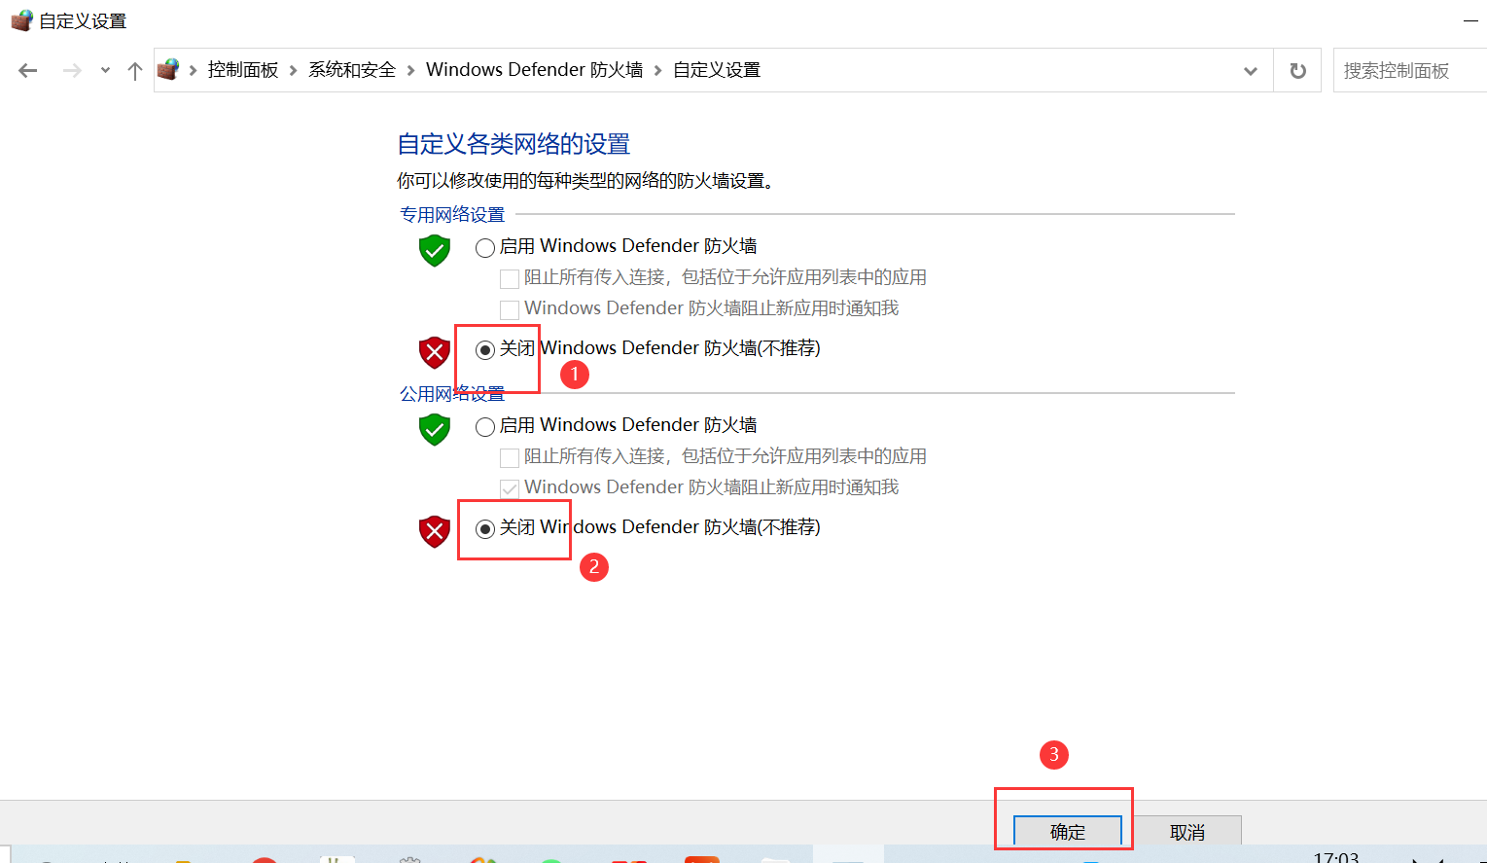Expand chevron before 控制面板 breadcrumb
Screen dimensions: 1487x863
[x=193, y=70]
